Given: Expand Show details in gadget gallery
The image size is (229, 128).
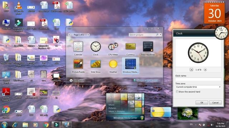Looking at the screenshot, I should [77, 81].
